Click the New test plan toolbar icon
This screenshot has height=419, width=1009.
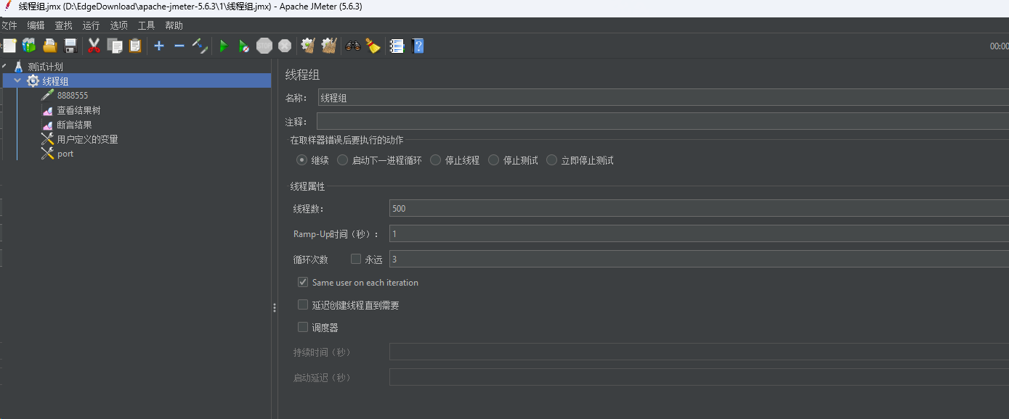click(9, 46)
